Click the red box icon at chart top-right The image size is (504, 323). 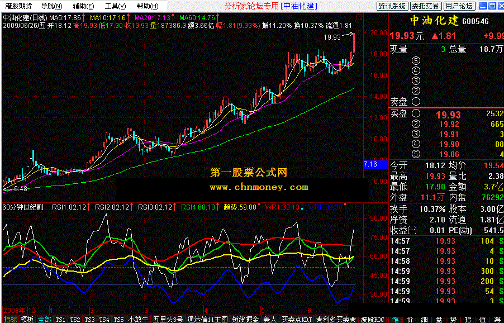coord(359,17)
